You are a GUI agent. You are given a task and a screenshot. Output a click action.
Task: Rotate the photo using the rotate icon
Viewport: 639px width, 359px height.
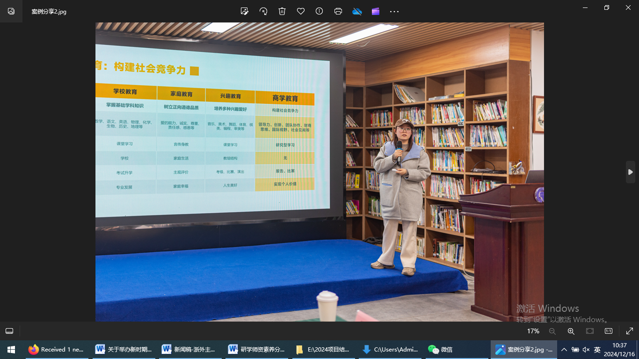coord(263,11)
